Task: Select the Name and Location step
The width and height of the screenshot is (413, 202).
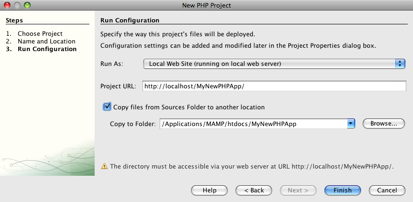Action: (x=46, y=42)
